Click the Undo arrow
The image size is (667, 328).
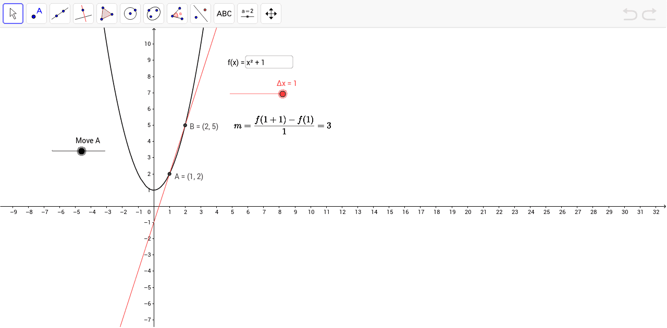(630, 14)
